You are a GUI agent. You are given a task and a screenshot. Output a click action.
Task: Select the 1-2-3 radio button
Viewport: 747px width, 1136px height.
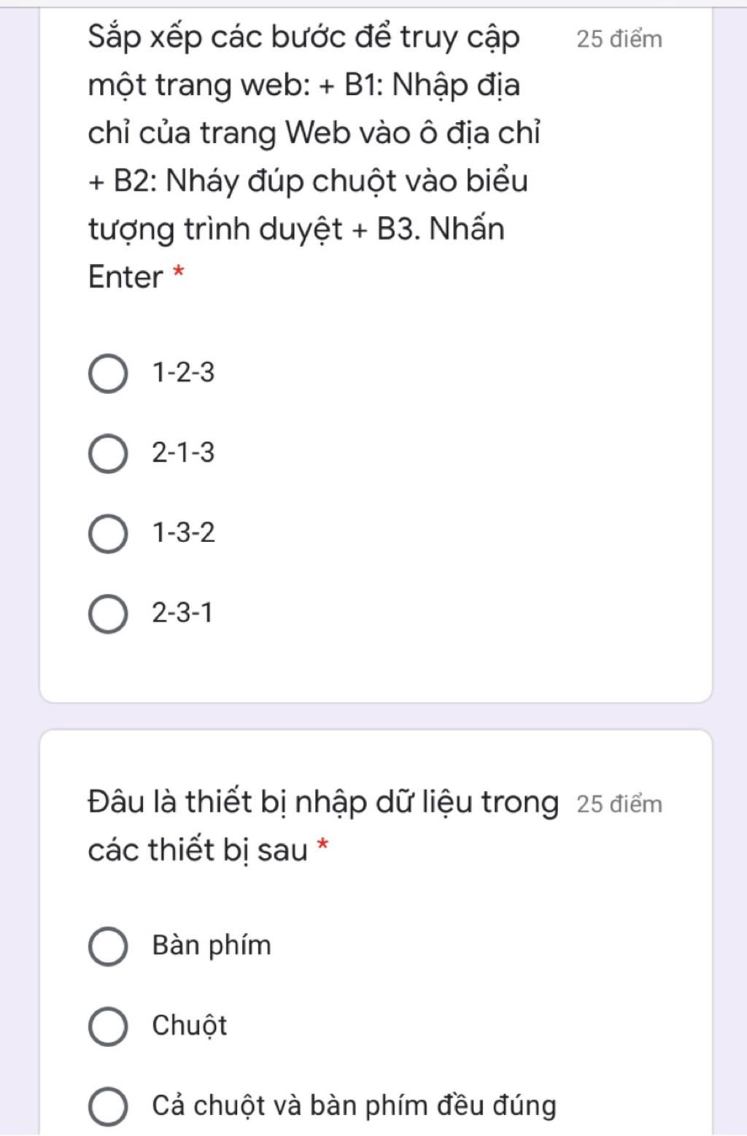[x=108, y=374]
